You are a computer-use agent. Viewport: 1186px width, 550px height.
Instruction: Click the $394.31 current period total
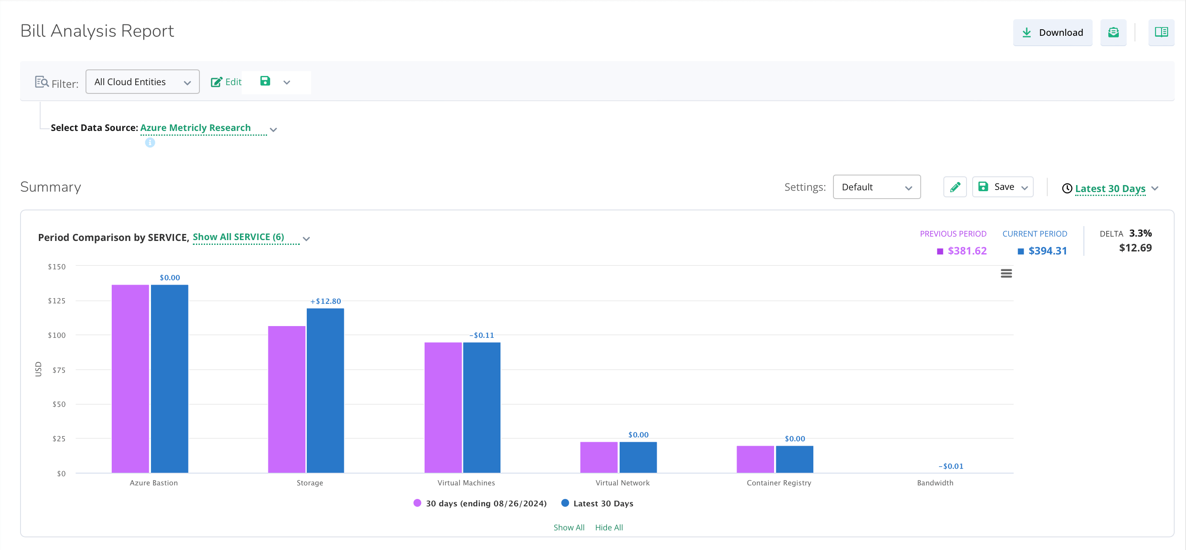1047,251
